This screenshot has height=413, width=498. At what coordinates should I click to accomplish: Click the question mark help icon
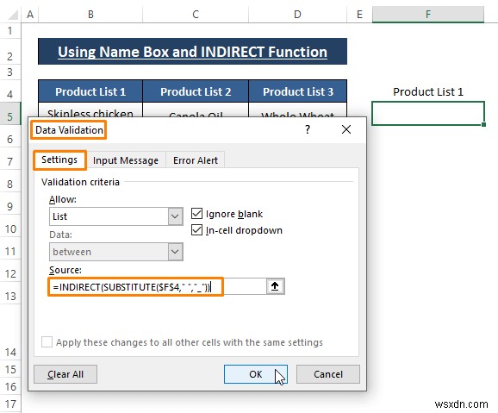tap(307, 129)
